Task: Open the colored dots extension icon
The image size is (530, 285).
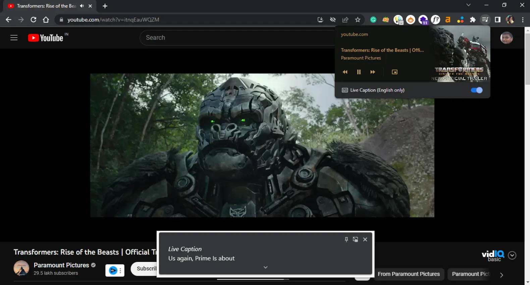Action: click(461, 20)
